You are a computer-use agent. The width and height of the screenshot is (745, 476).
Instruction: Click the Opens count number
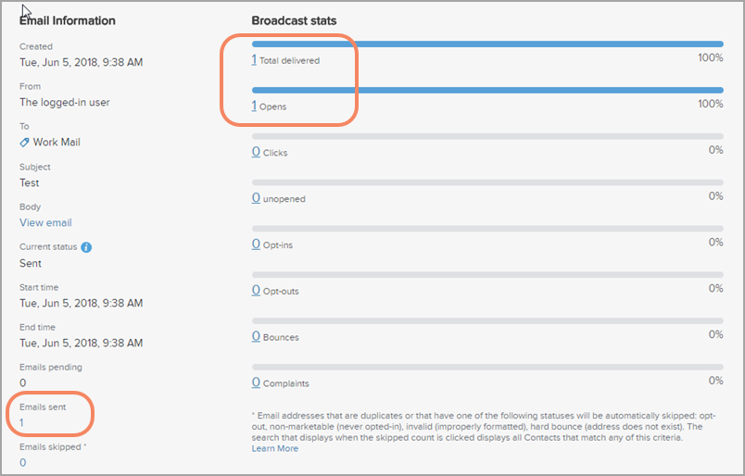coord(255,106)
